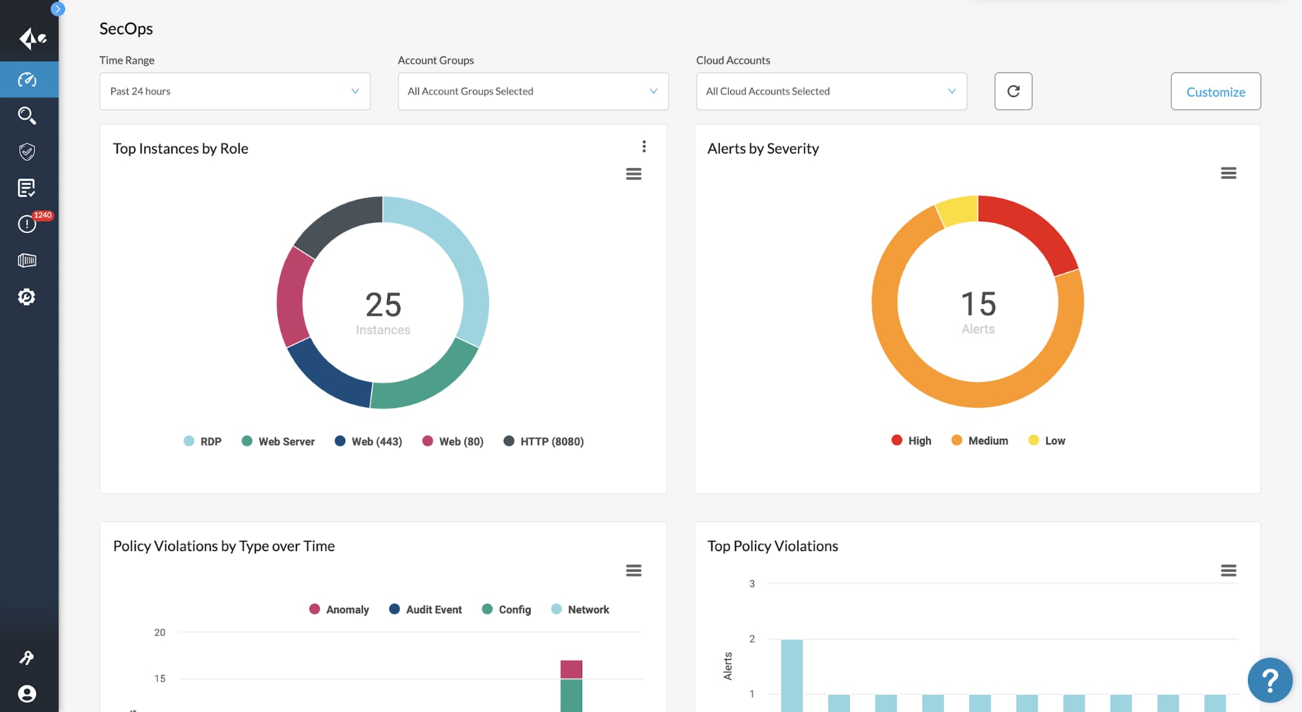Toggle the High severity legend item
Viewport: 1302px width, 712px height.
[911, 441]
